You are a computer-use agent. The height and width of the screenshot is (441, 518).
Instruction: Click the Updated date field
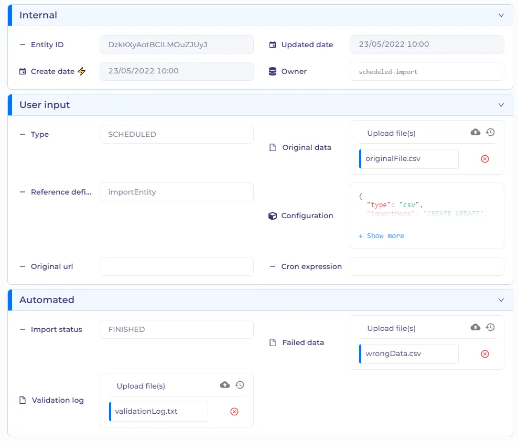427,45
